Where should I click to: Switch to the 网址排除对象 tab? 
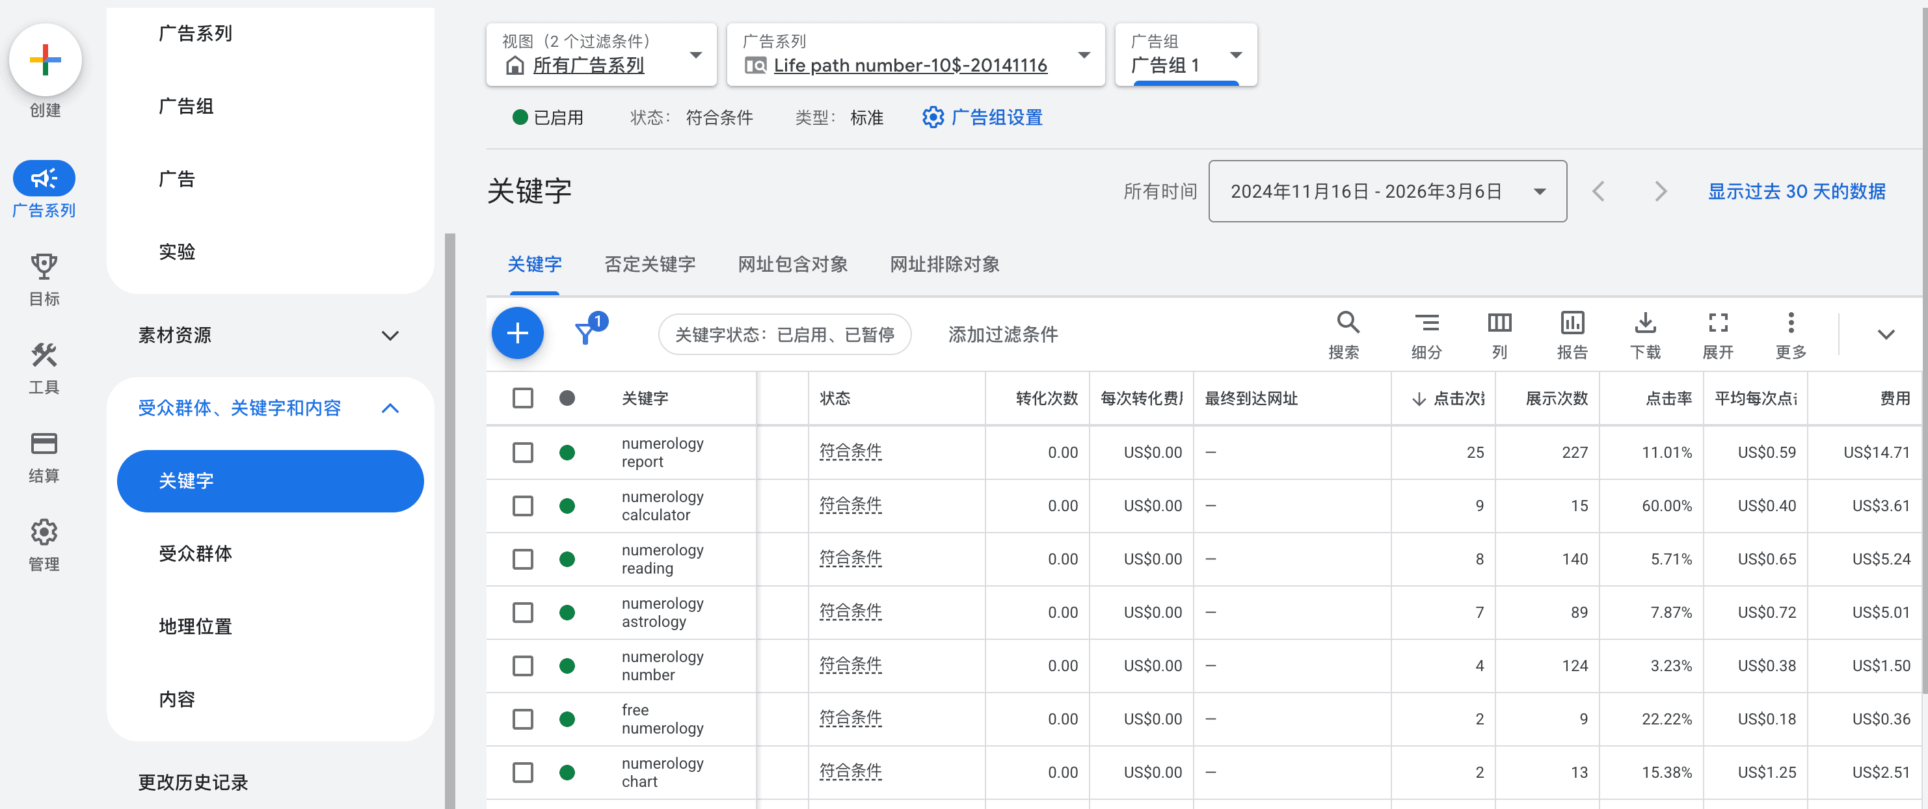pos(944,264)
